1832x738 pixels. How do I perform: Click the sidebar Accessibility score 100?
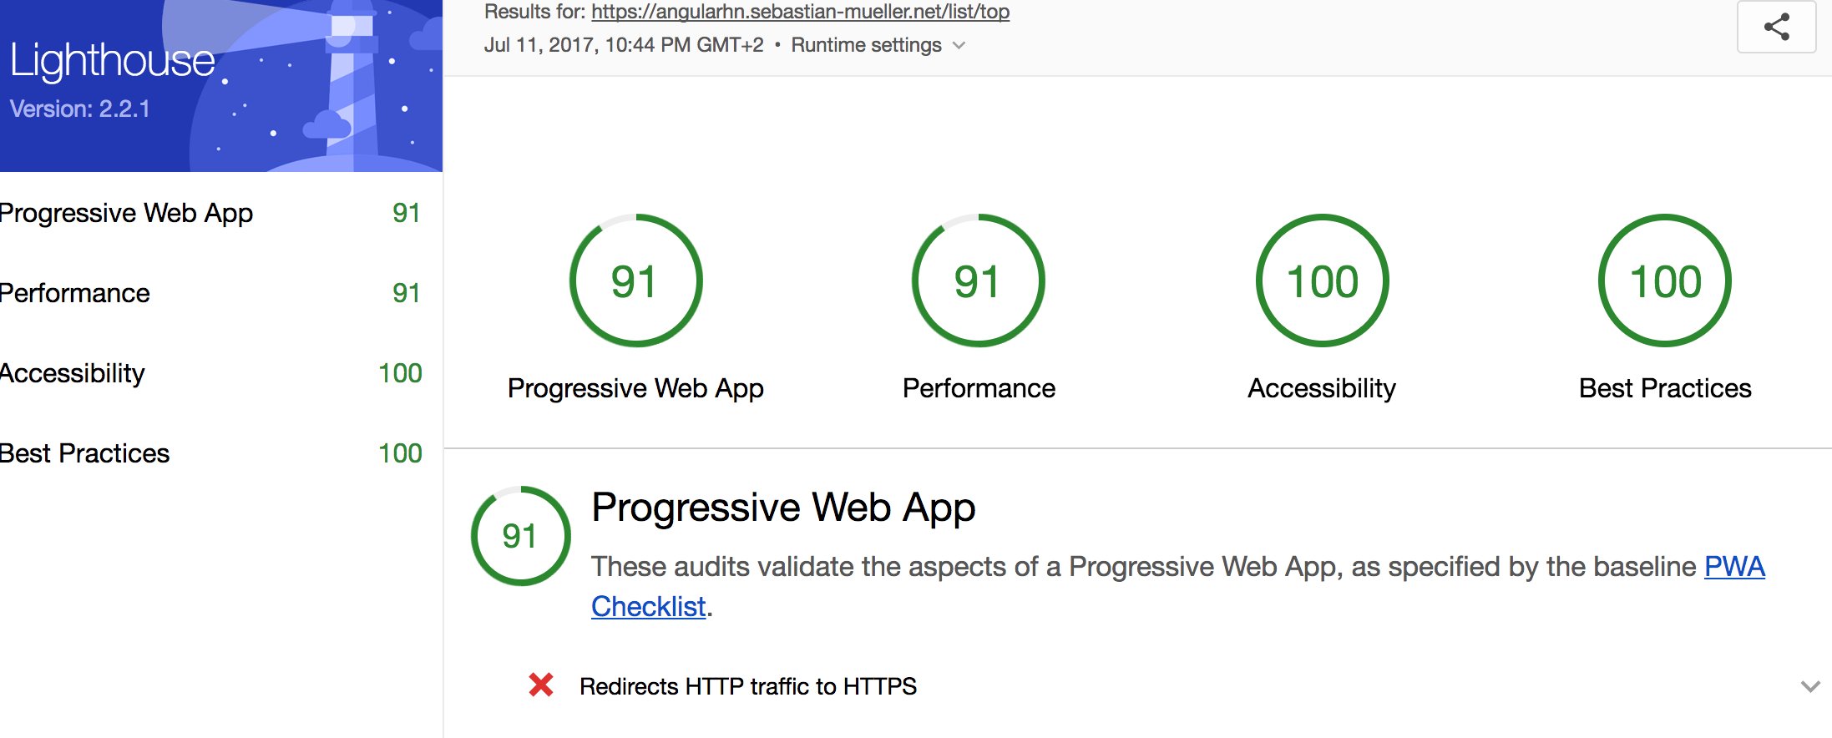400,373
